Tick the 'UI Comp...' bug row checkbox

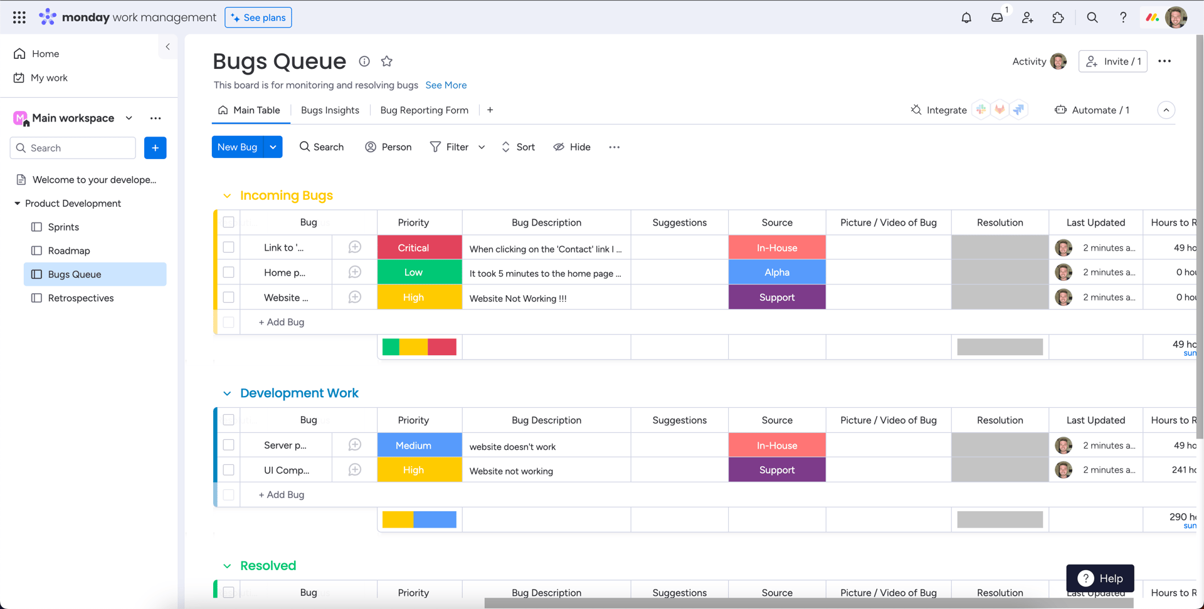pos(229,470)
